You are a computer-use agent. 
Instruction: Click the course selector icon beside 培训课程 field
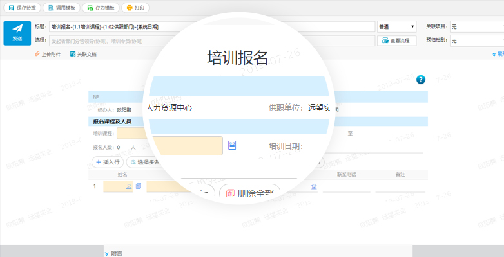click(232, 146)
